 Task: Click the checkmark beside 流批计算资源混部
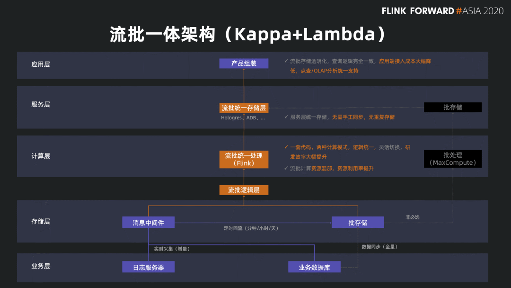[286, 168]
